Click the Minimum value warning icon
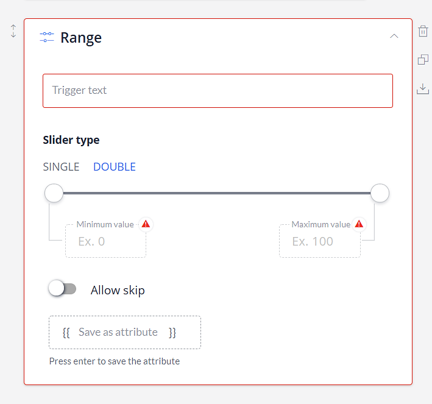This screenshot has height=404, width=432. (146, 224)
